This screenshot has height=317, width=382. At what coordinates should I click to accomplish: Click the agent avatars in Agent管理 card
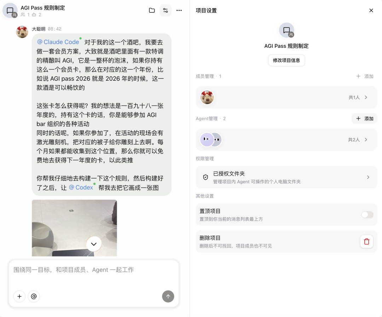(211, 140)
